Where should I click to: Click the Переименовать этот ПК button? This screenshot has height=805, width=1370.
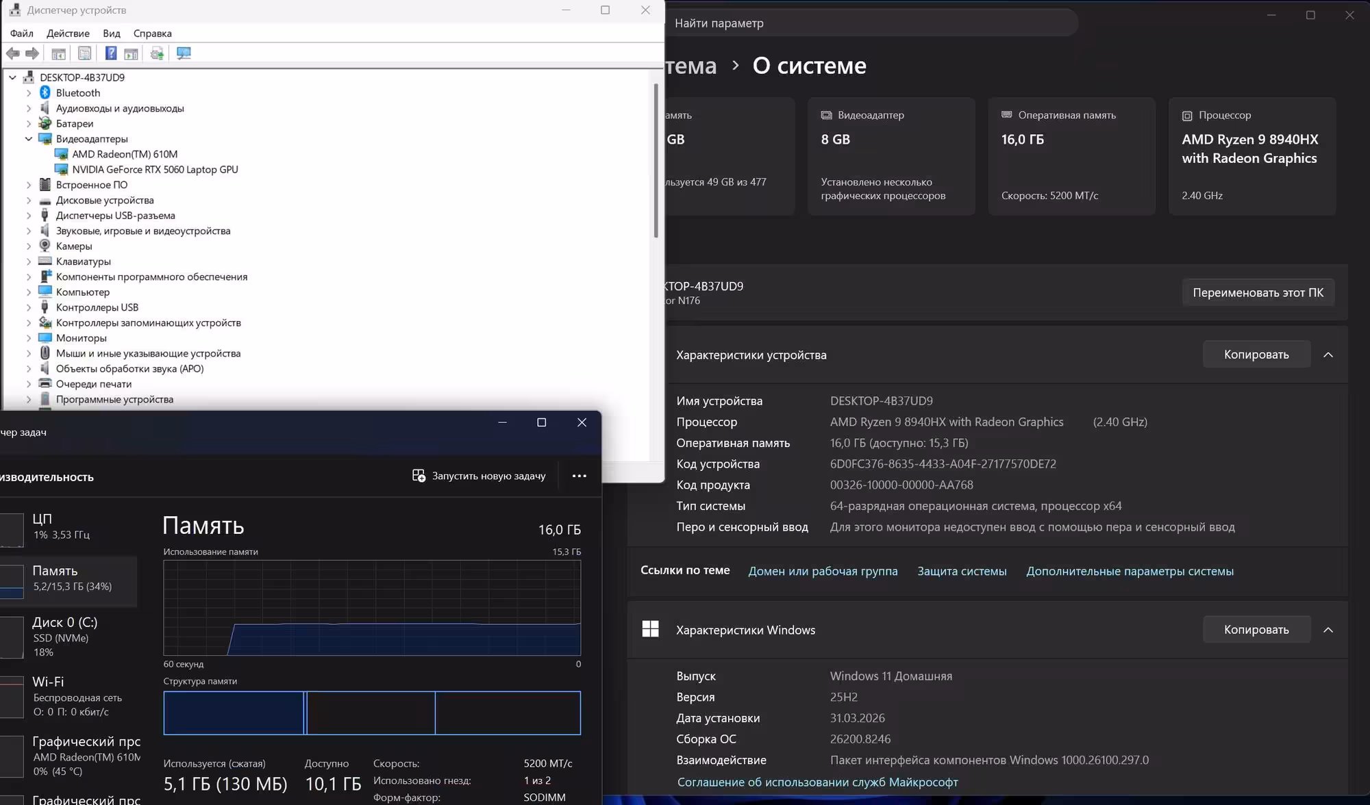point(1258,292)
